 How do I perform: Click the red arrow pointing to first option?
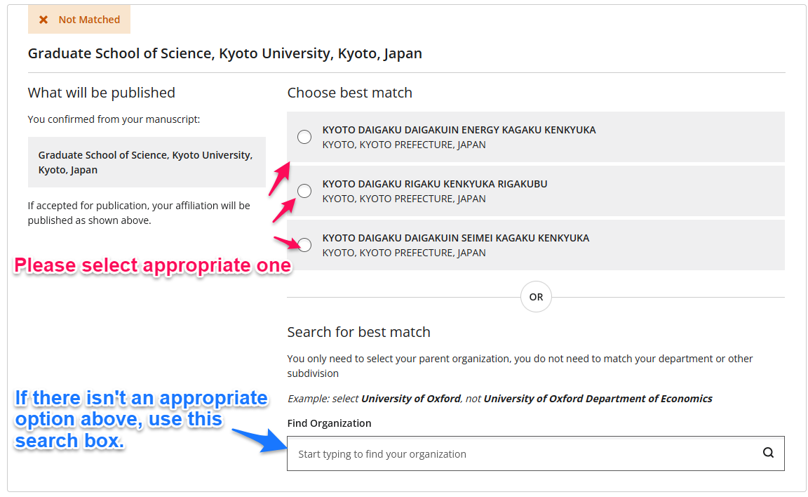pos(278,179)
